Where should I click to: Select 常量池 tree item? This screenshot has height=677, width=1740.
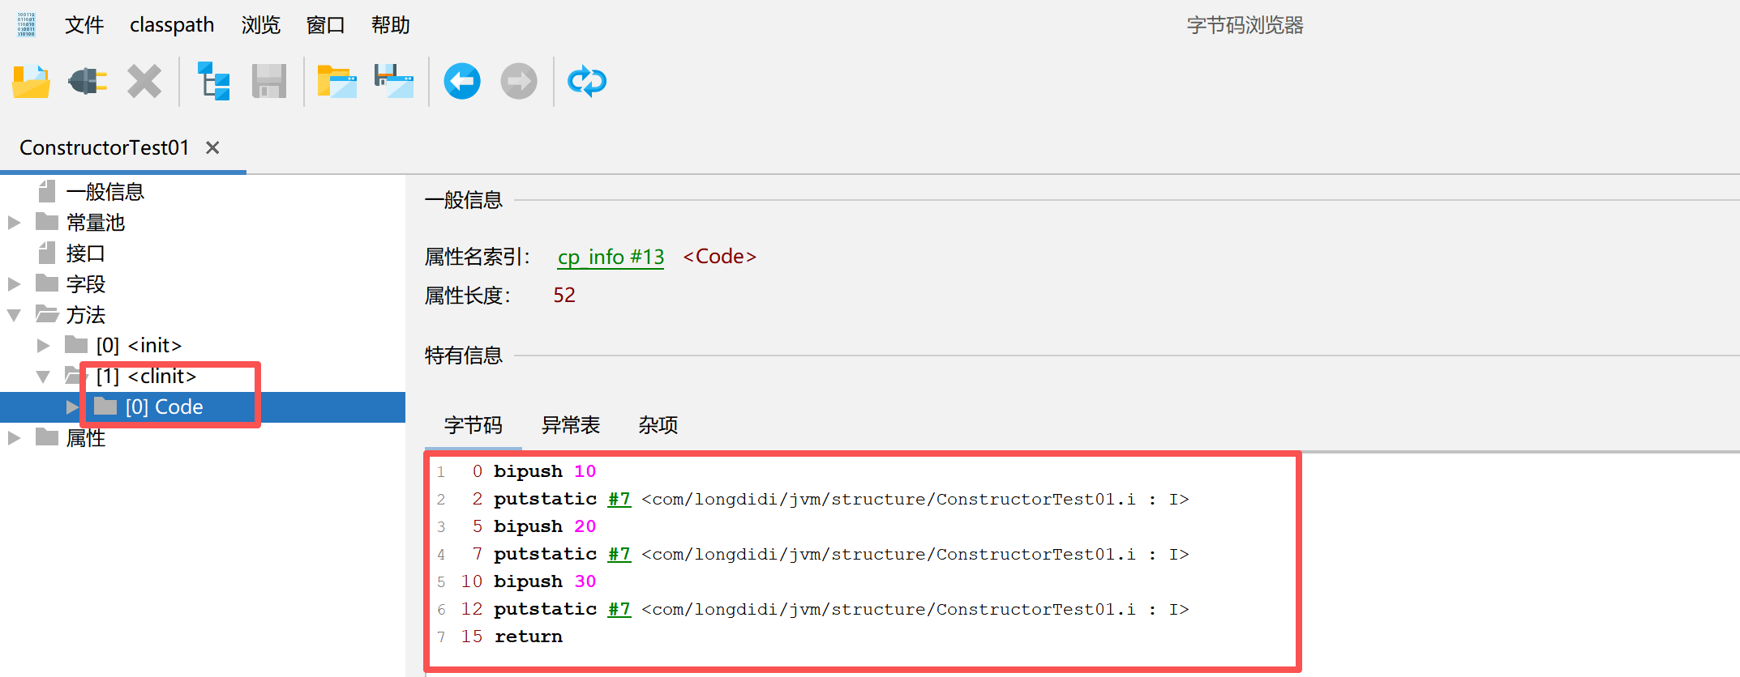[x=96, y=223]
